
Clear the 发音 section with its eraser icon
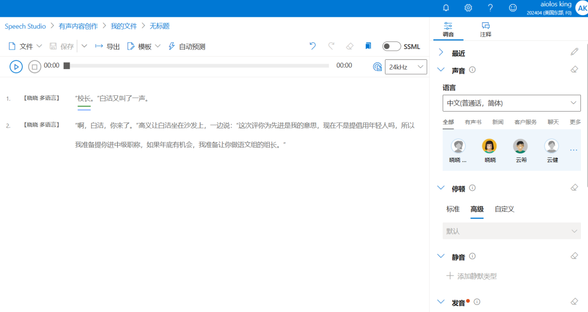click(x=574, y=302)
